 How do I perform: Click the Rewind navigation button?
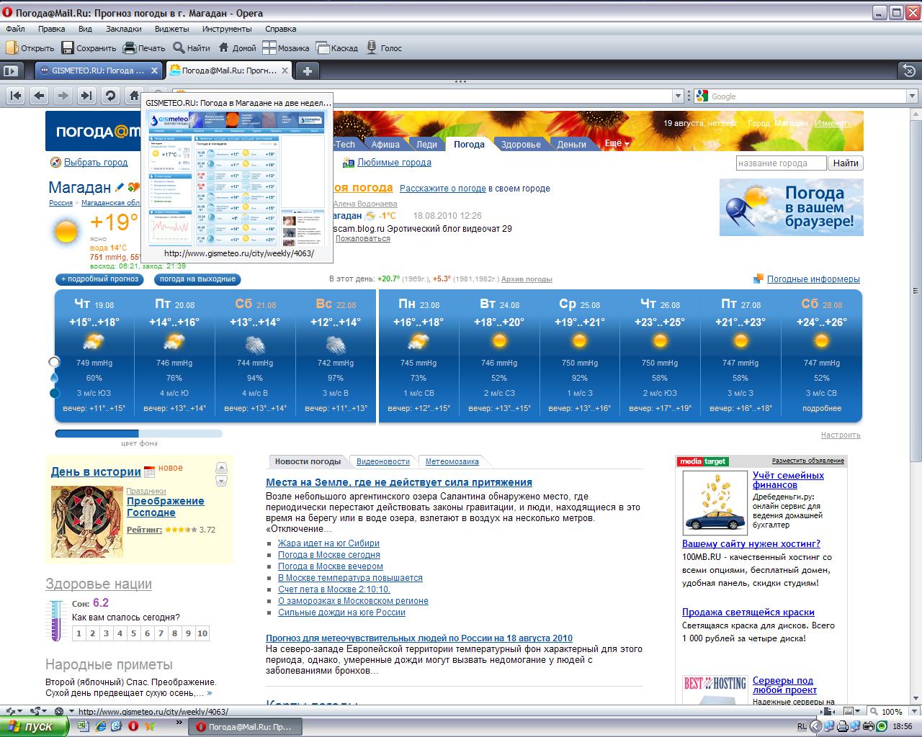(16, 96)
